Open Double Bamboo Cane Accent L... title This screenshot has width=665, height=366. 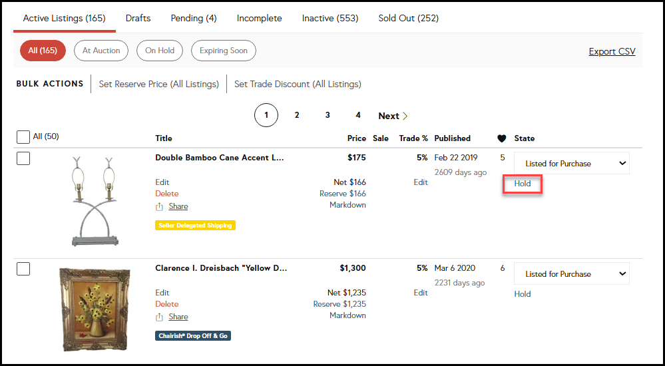(219, 158)
